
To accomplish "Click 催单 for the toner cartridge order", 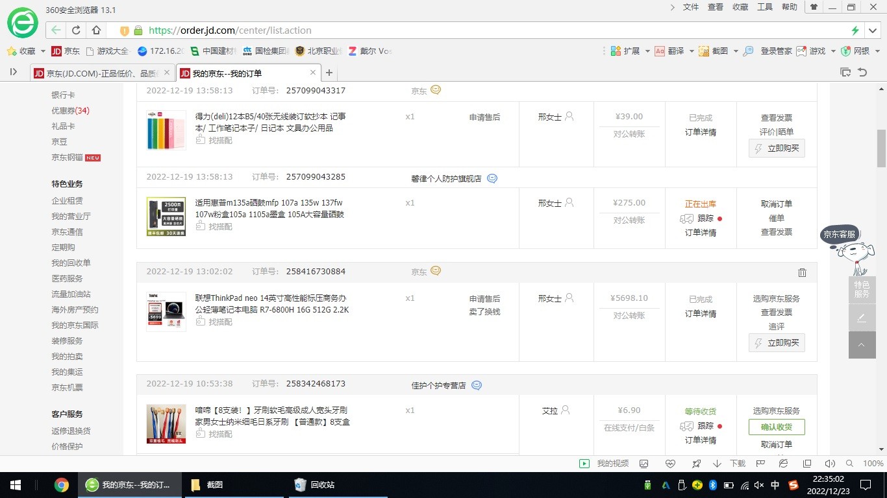I will (x=777, y=218).
